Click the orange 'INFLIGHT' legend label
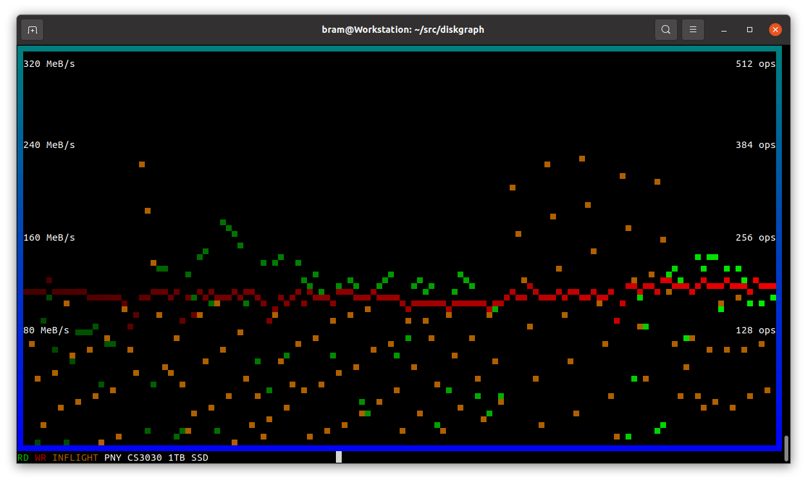The image size is (807, 482). pos(75,458)
